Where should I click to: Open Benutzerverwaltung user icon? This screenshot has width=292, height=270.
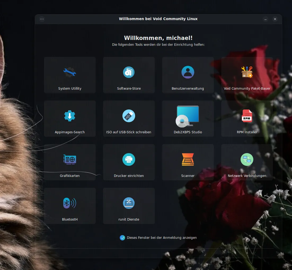tap(188, 72)
